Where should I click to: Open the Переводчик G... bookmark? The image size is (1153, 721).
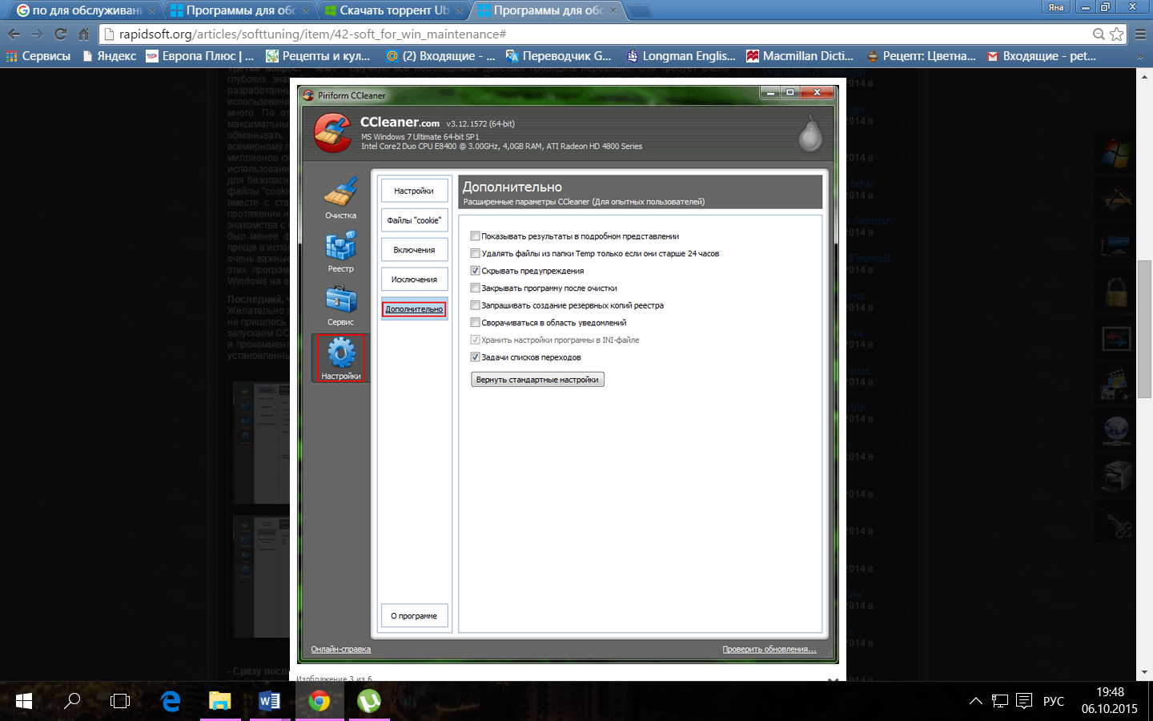coord(559,56)
